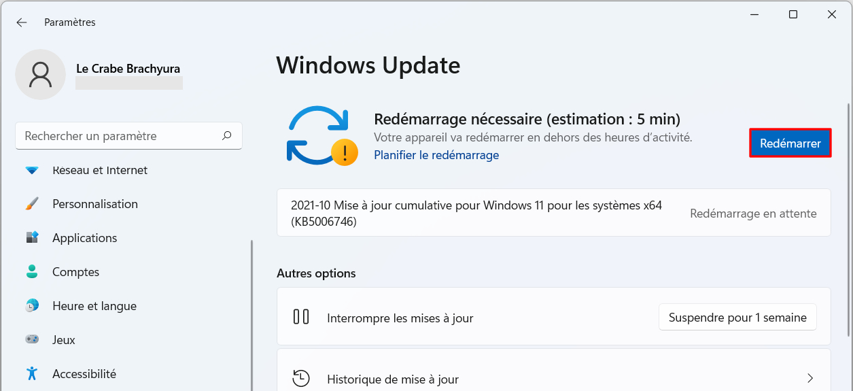
Task: Click Interrompre les mises à jour label
Action: pyautogui.click(x=400, y=318)
